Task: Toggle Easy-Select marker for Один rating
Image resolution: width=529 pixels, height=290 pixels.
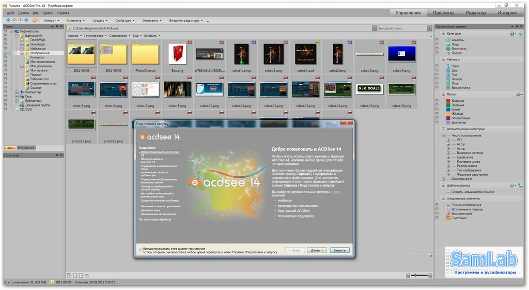Action: [437, 66]
